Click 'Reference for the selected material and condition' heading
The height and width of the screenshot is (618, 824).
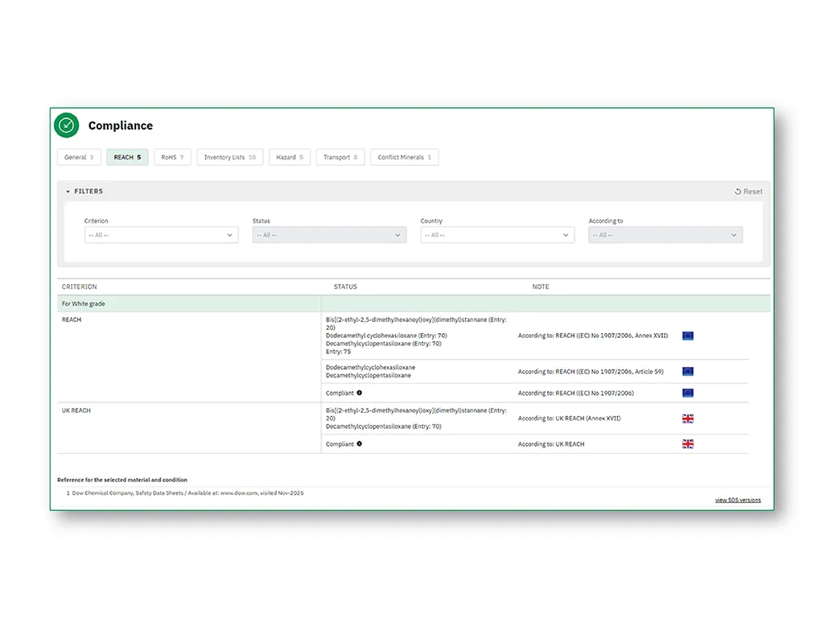point(122,480)
